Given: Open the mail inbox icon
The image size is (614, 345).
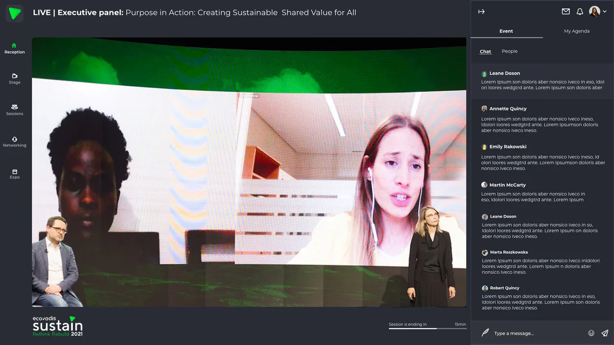Looking at the screenshot, I should coord(566,12).
